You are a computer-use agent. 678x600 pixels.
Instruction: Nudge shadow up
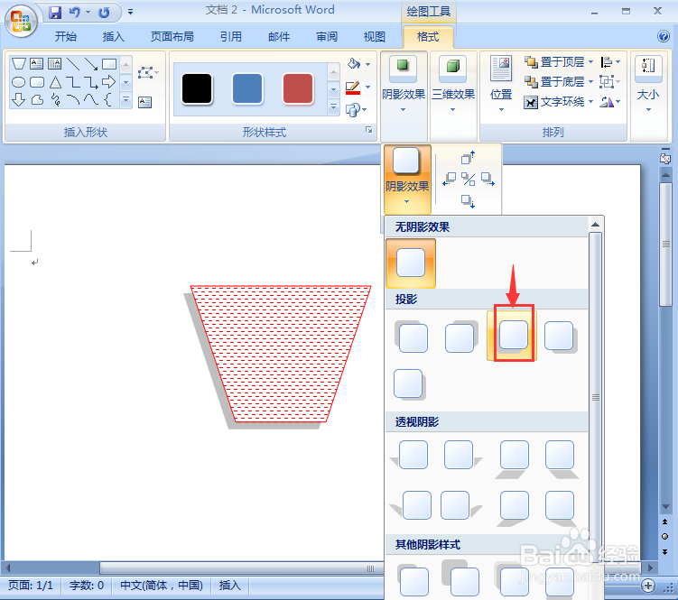469,158
